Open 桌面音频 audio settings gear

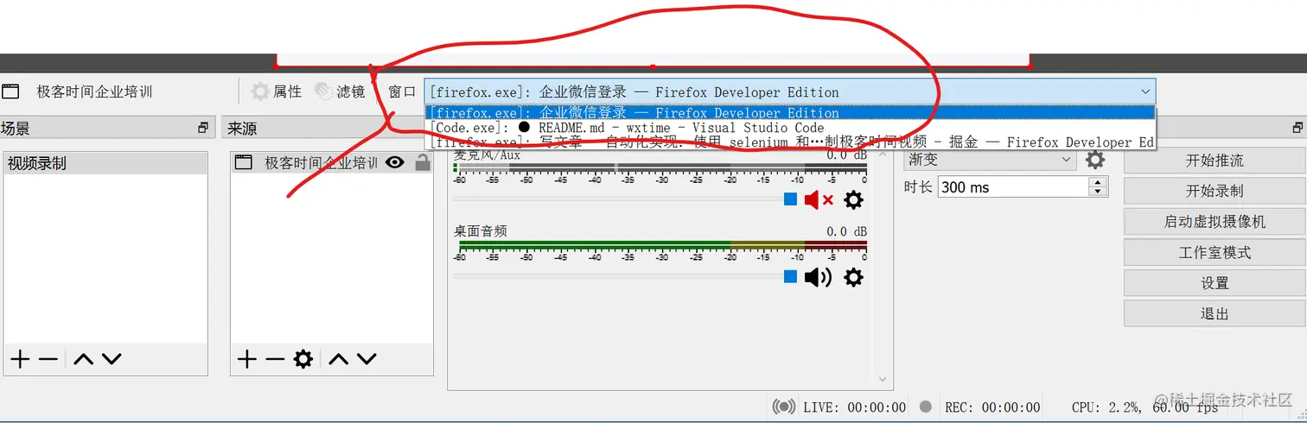[853, 277]
